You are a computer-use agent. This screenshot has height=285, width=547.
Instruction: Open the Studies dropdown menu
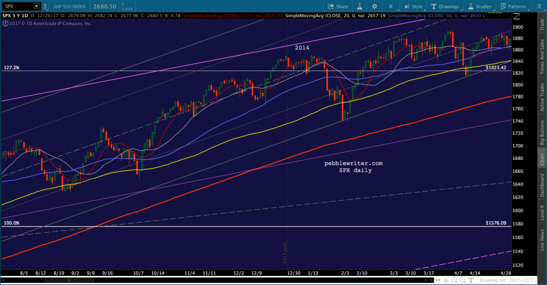pyautogui.click(x=480, y=6)
